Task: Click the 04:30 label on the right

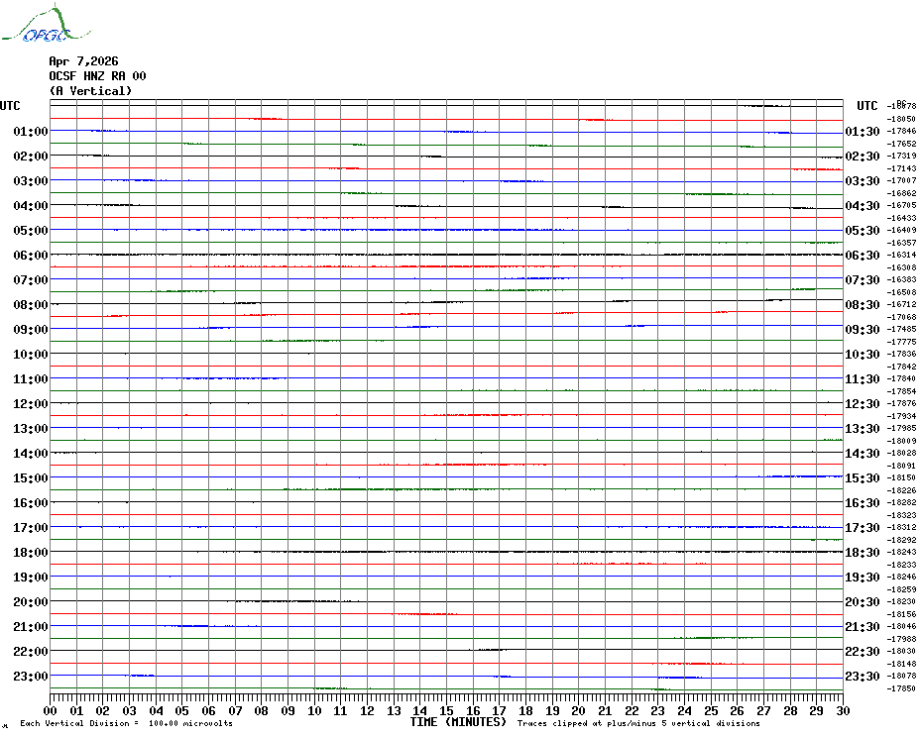Action: tap(863, 205)
